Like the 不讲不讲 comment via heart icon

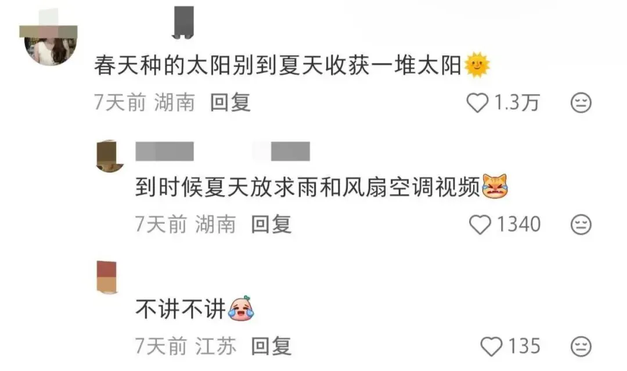(x=491, y=346)
